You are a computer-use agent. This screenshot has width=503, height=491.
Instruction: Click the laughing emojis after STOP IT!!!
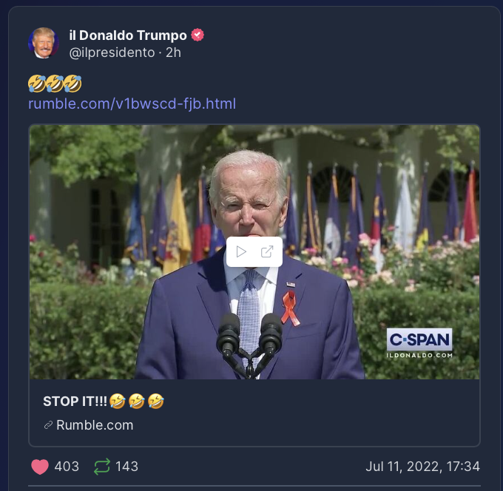pos(137,402)
